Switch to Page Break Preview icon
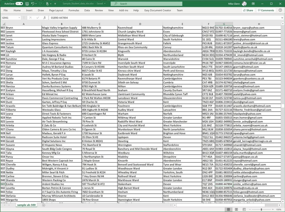Viewport: 285px width, 212px height. click(x=244, y=209)
